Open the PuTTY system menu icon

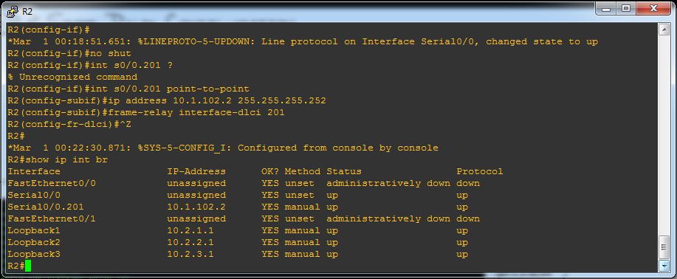coord(13,11)
